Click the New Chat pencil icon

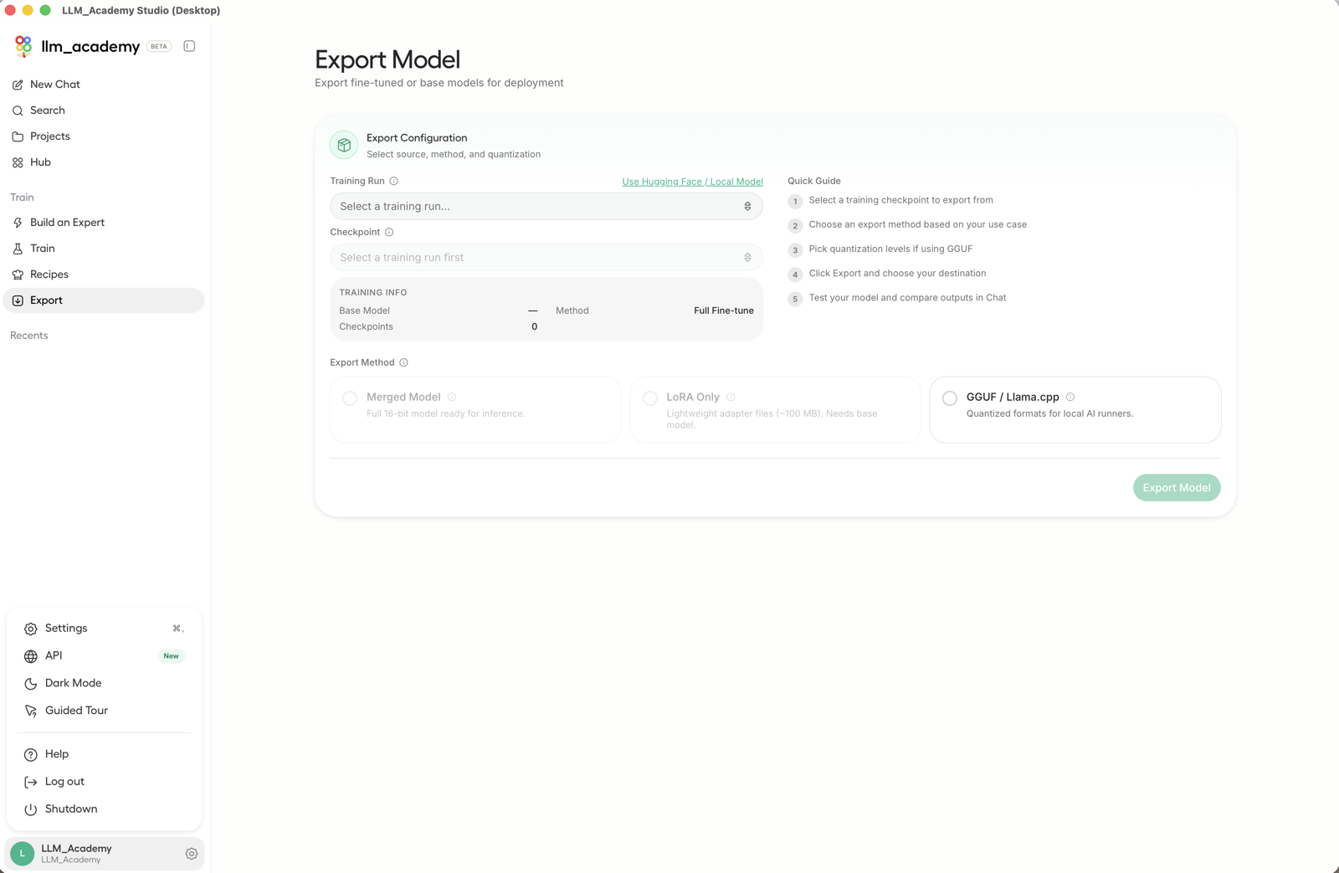tap(18, 85)
